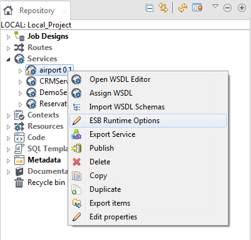This screenshot has width=251, height=240.
Task: Click the Services gear icon
Action: (x=19, y=59)
